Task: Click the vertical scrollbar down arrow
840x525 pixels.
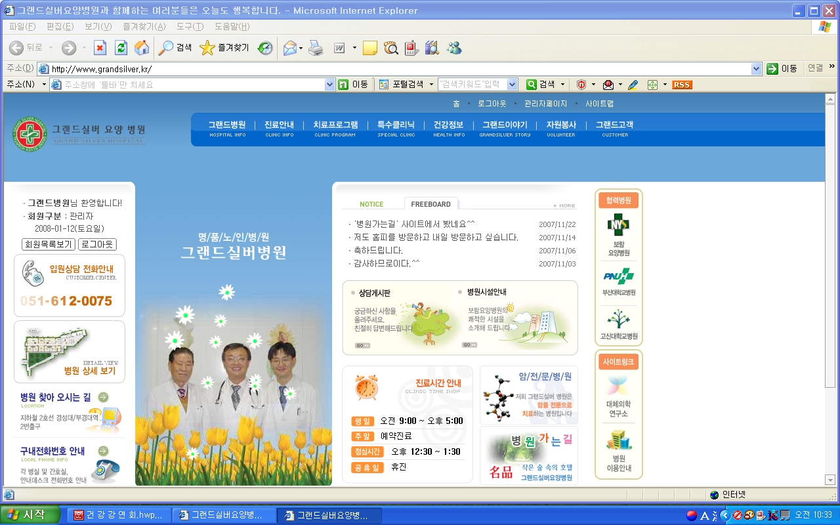Action: click(829, 481)
